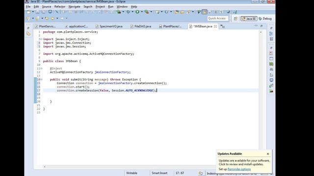
Task: Click the Console view icon in right trim
Action: click(x=271, y=80)
